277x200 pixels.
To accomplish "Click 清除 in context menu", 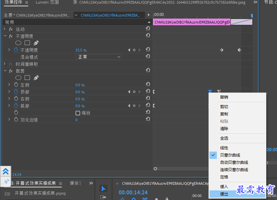I will coord(237,129).
